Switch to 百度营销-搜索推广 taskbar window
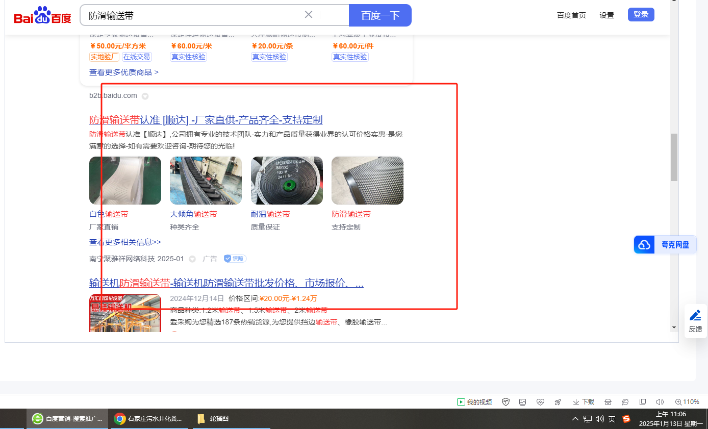The image size is (708, 429). pos(68,419)
